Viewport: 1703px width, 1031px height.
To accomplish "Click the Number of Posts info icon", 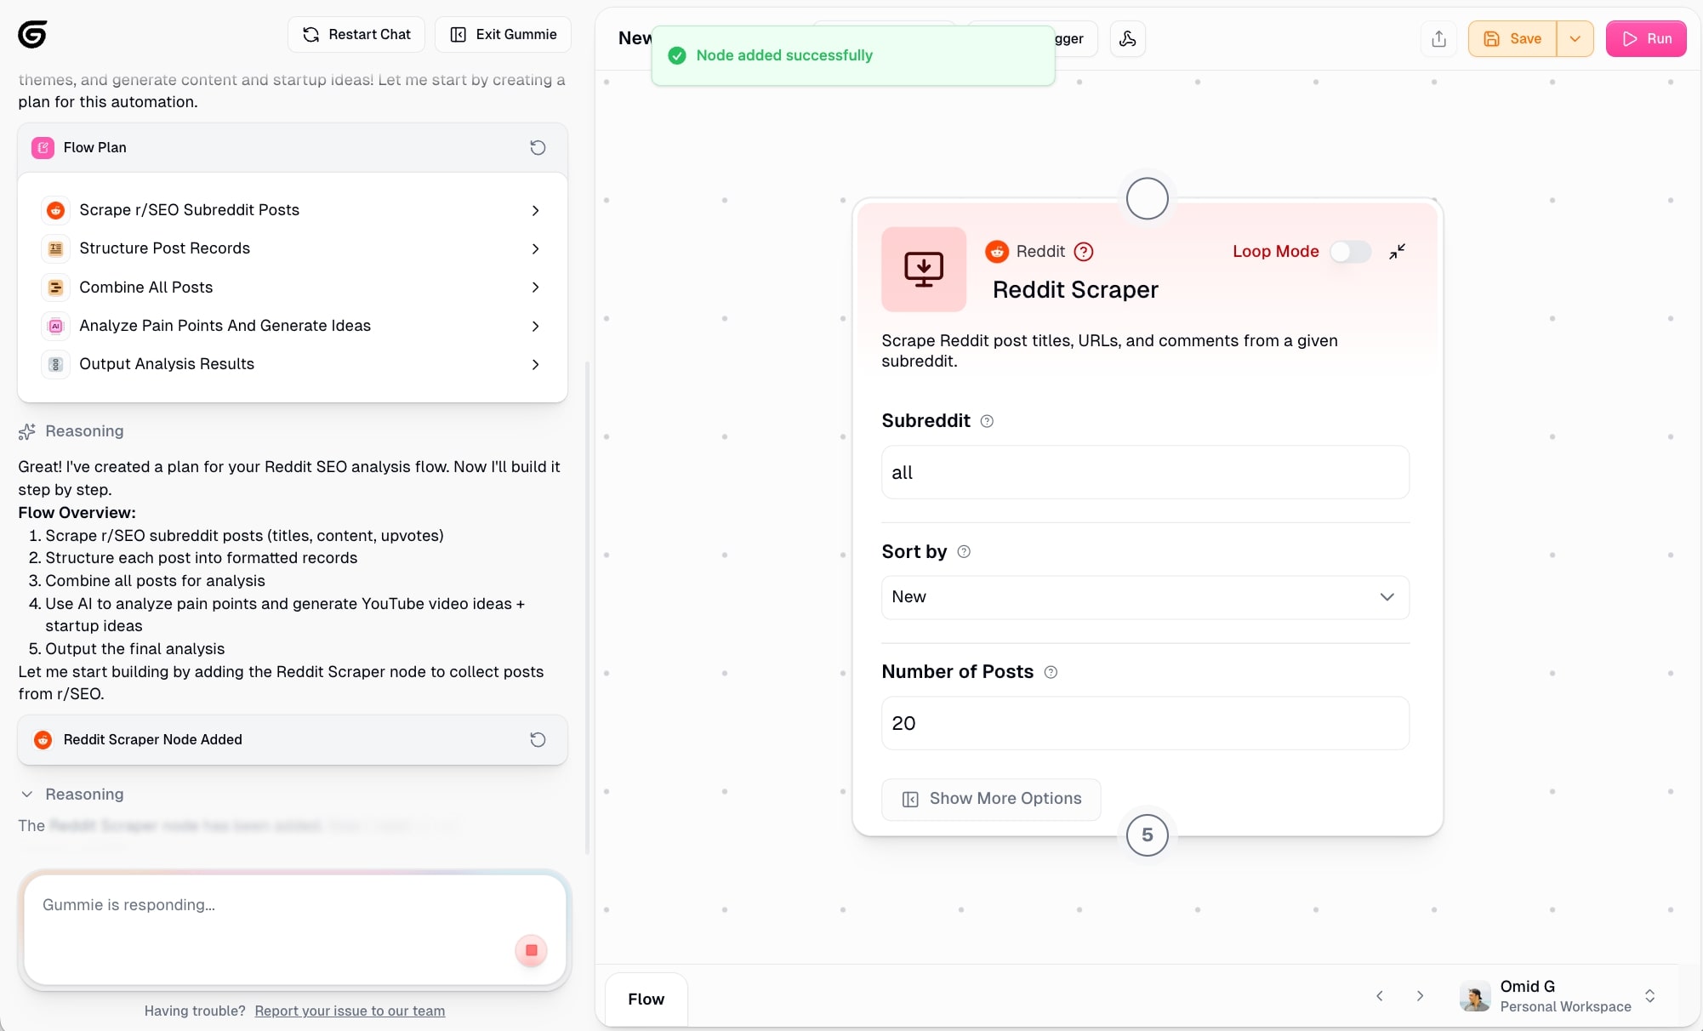I will pos(1051,672).
